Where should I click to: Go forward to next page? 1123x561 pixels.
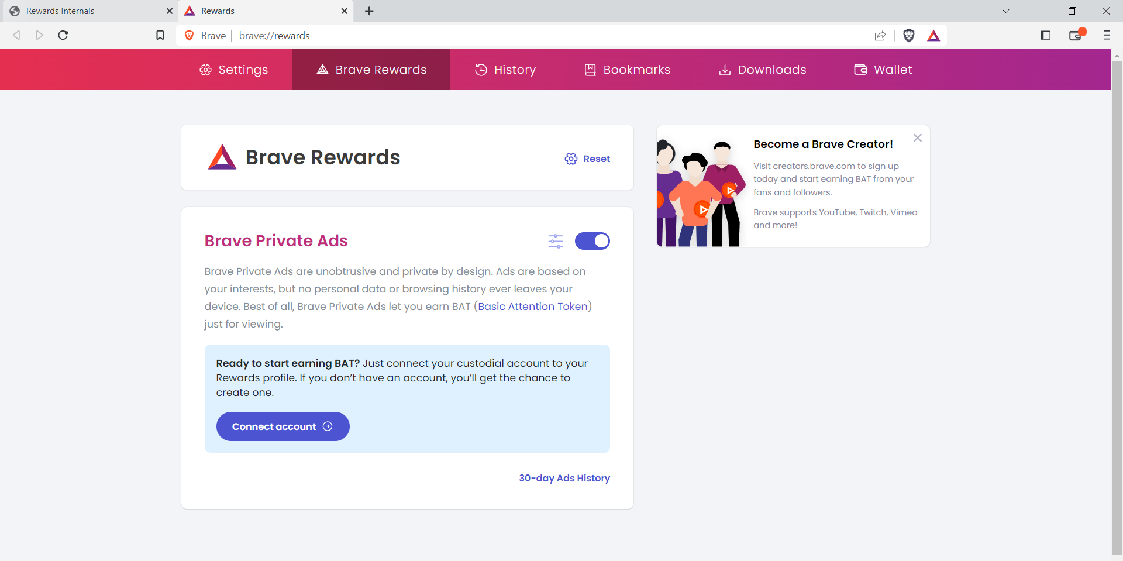40,35
